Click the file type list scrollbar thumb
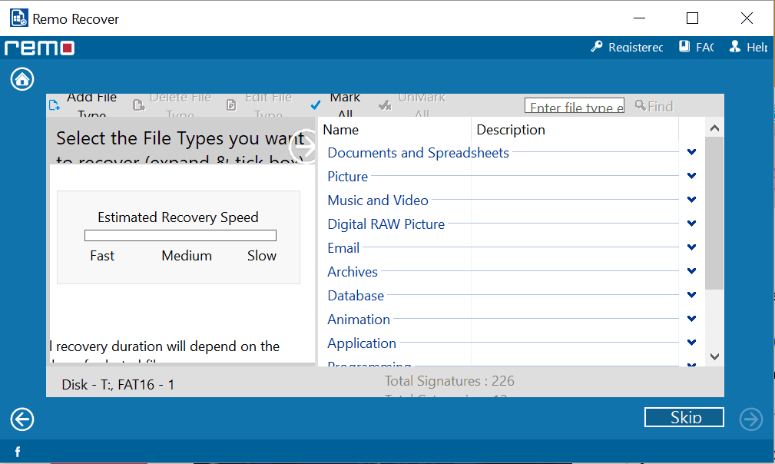775x464 pixels. 714,214
